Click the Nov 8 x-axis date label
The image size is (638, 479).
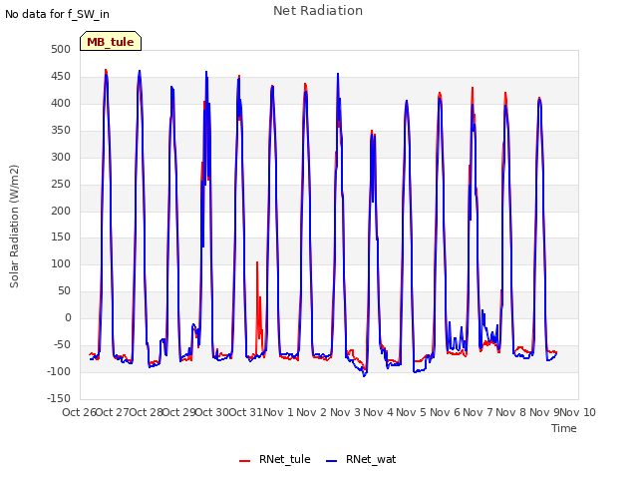511,412
